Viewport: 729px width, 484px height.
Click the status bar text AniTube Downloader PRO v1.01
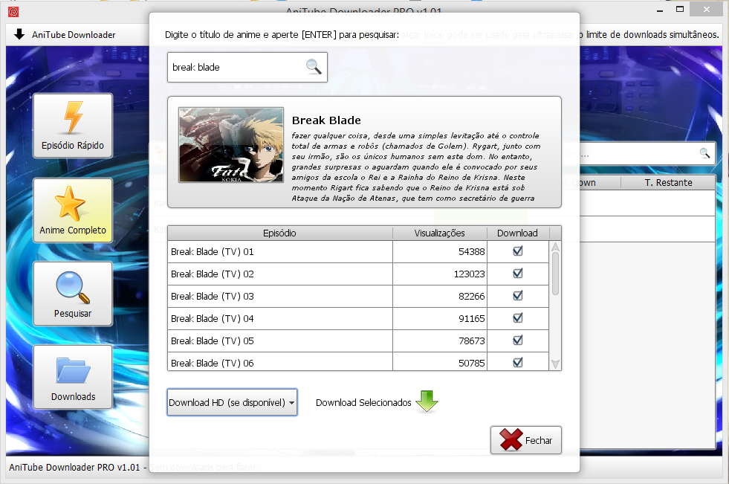74,467
